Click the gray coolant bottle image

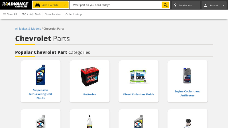[x=187, y=75]
